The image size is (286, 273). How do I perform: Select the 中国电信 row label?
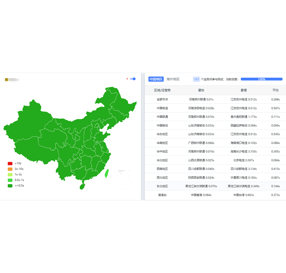point(162,108)
